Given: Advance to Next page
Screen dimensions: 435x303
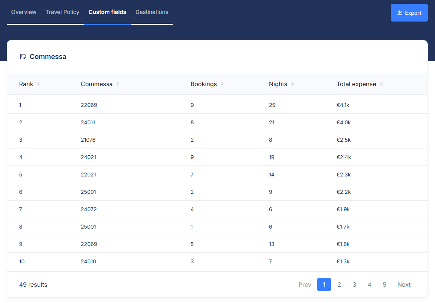Looking at the screenshot, I should (404, 284).
